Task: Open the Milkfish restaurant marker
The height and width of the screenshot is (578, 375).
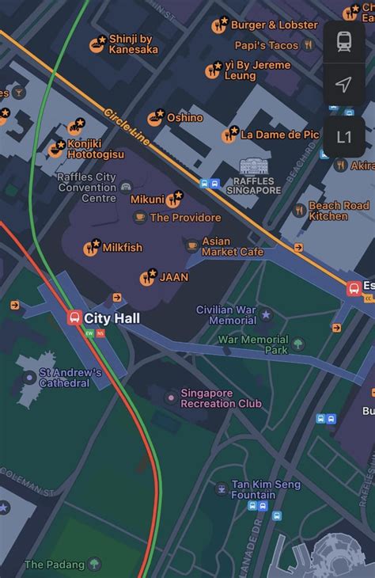Action: click(x=91, y=247)
